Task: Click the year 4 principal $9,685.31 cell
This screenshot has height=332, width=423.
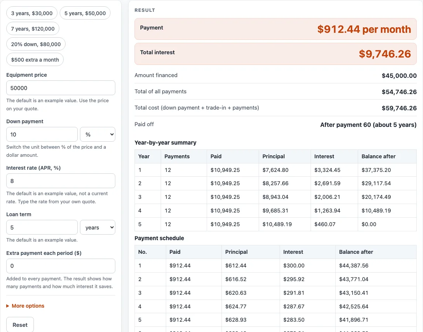Action: coord(284,210)
